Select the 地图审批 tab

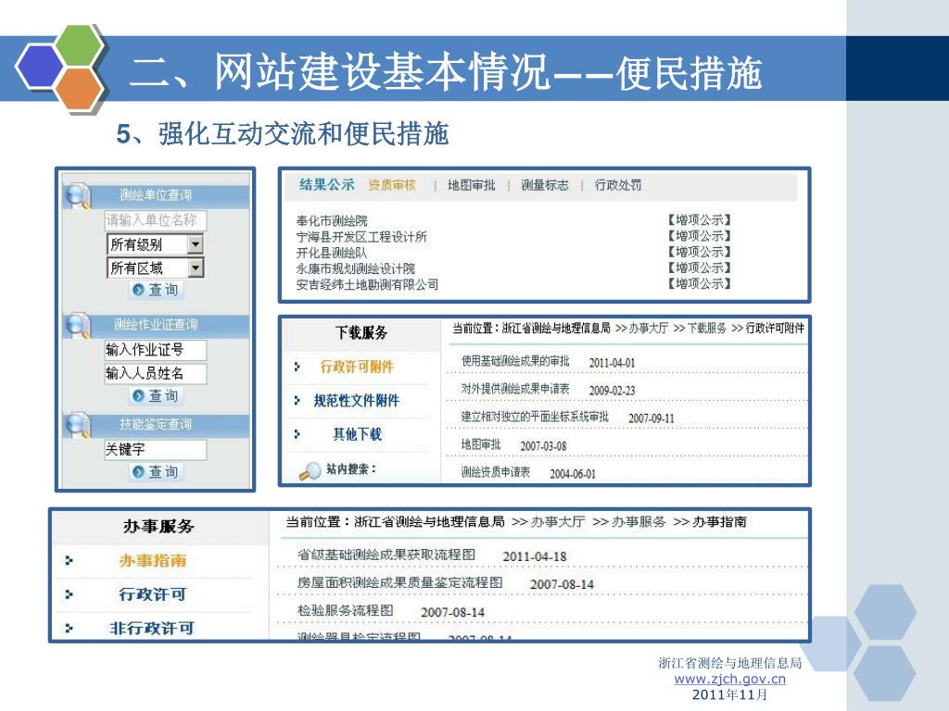click(x=472, y=185)
